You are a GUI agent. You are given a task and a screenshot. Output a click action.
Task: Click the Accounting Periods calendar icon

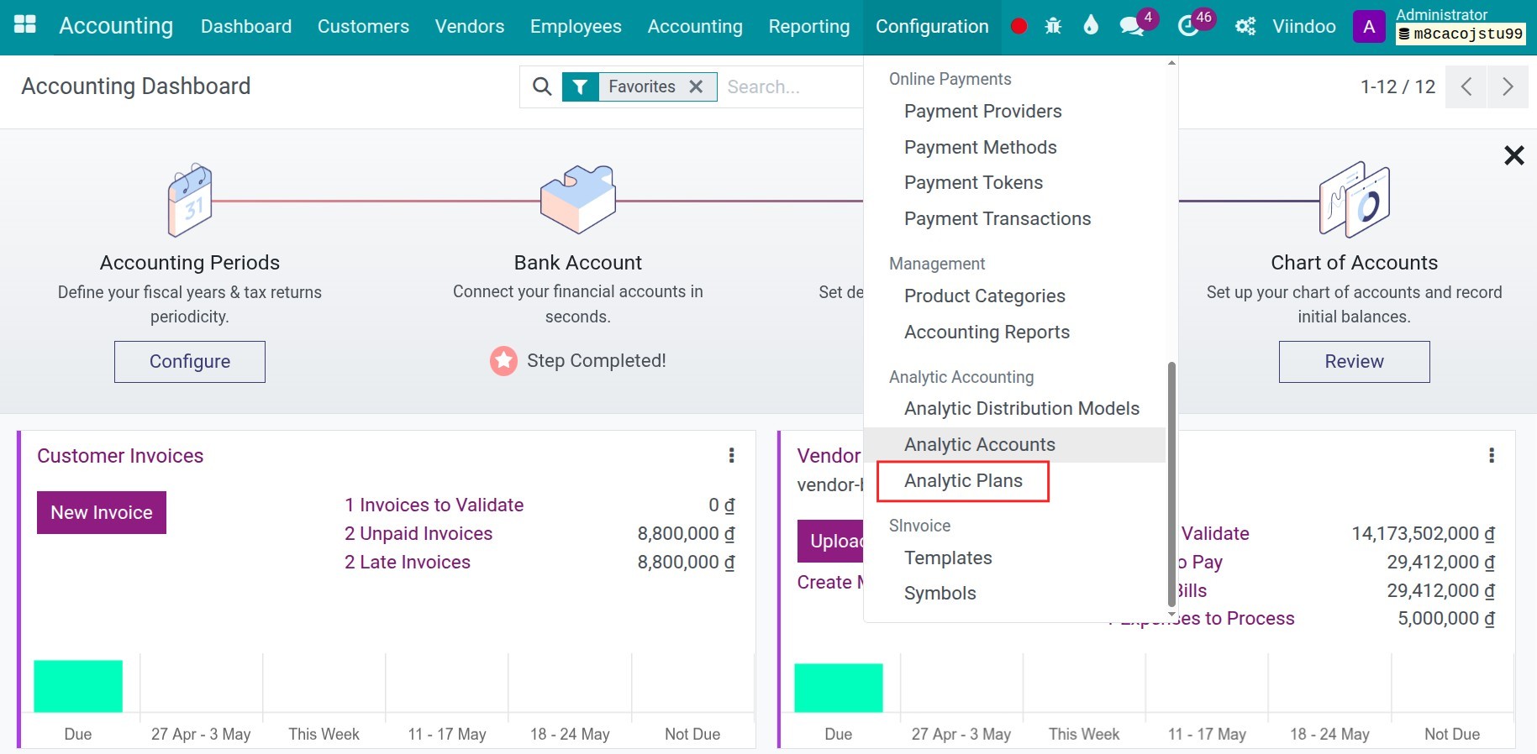pos(190,200)
